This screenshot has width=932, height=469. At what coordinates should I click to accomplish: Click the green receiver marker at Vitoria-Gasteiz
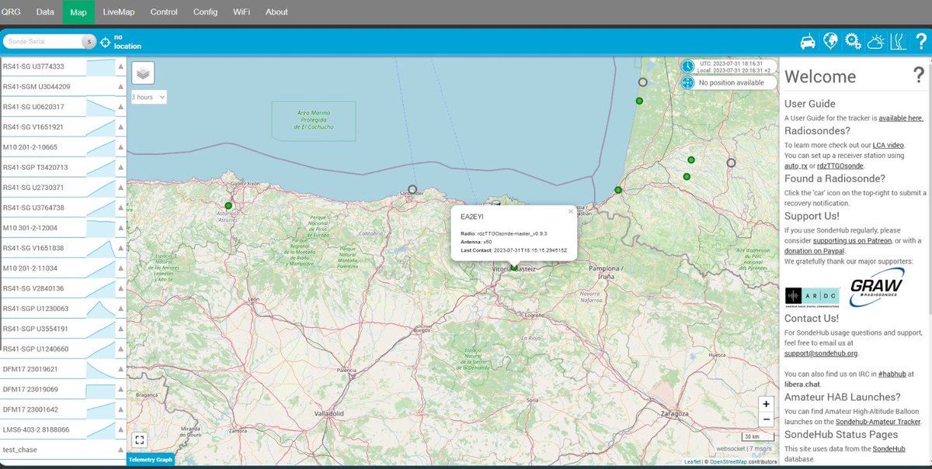point(514,267)
